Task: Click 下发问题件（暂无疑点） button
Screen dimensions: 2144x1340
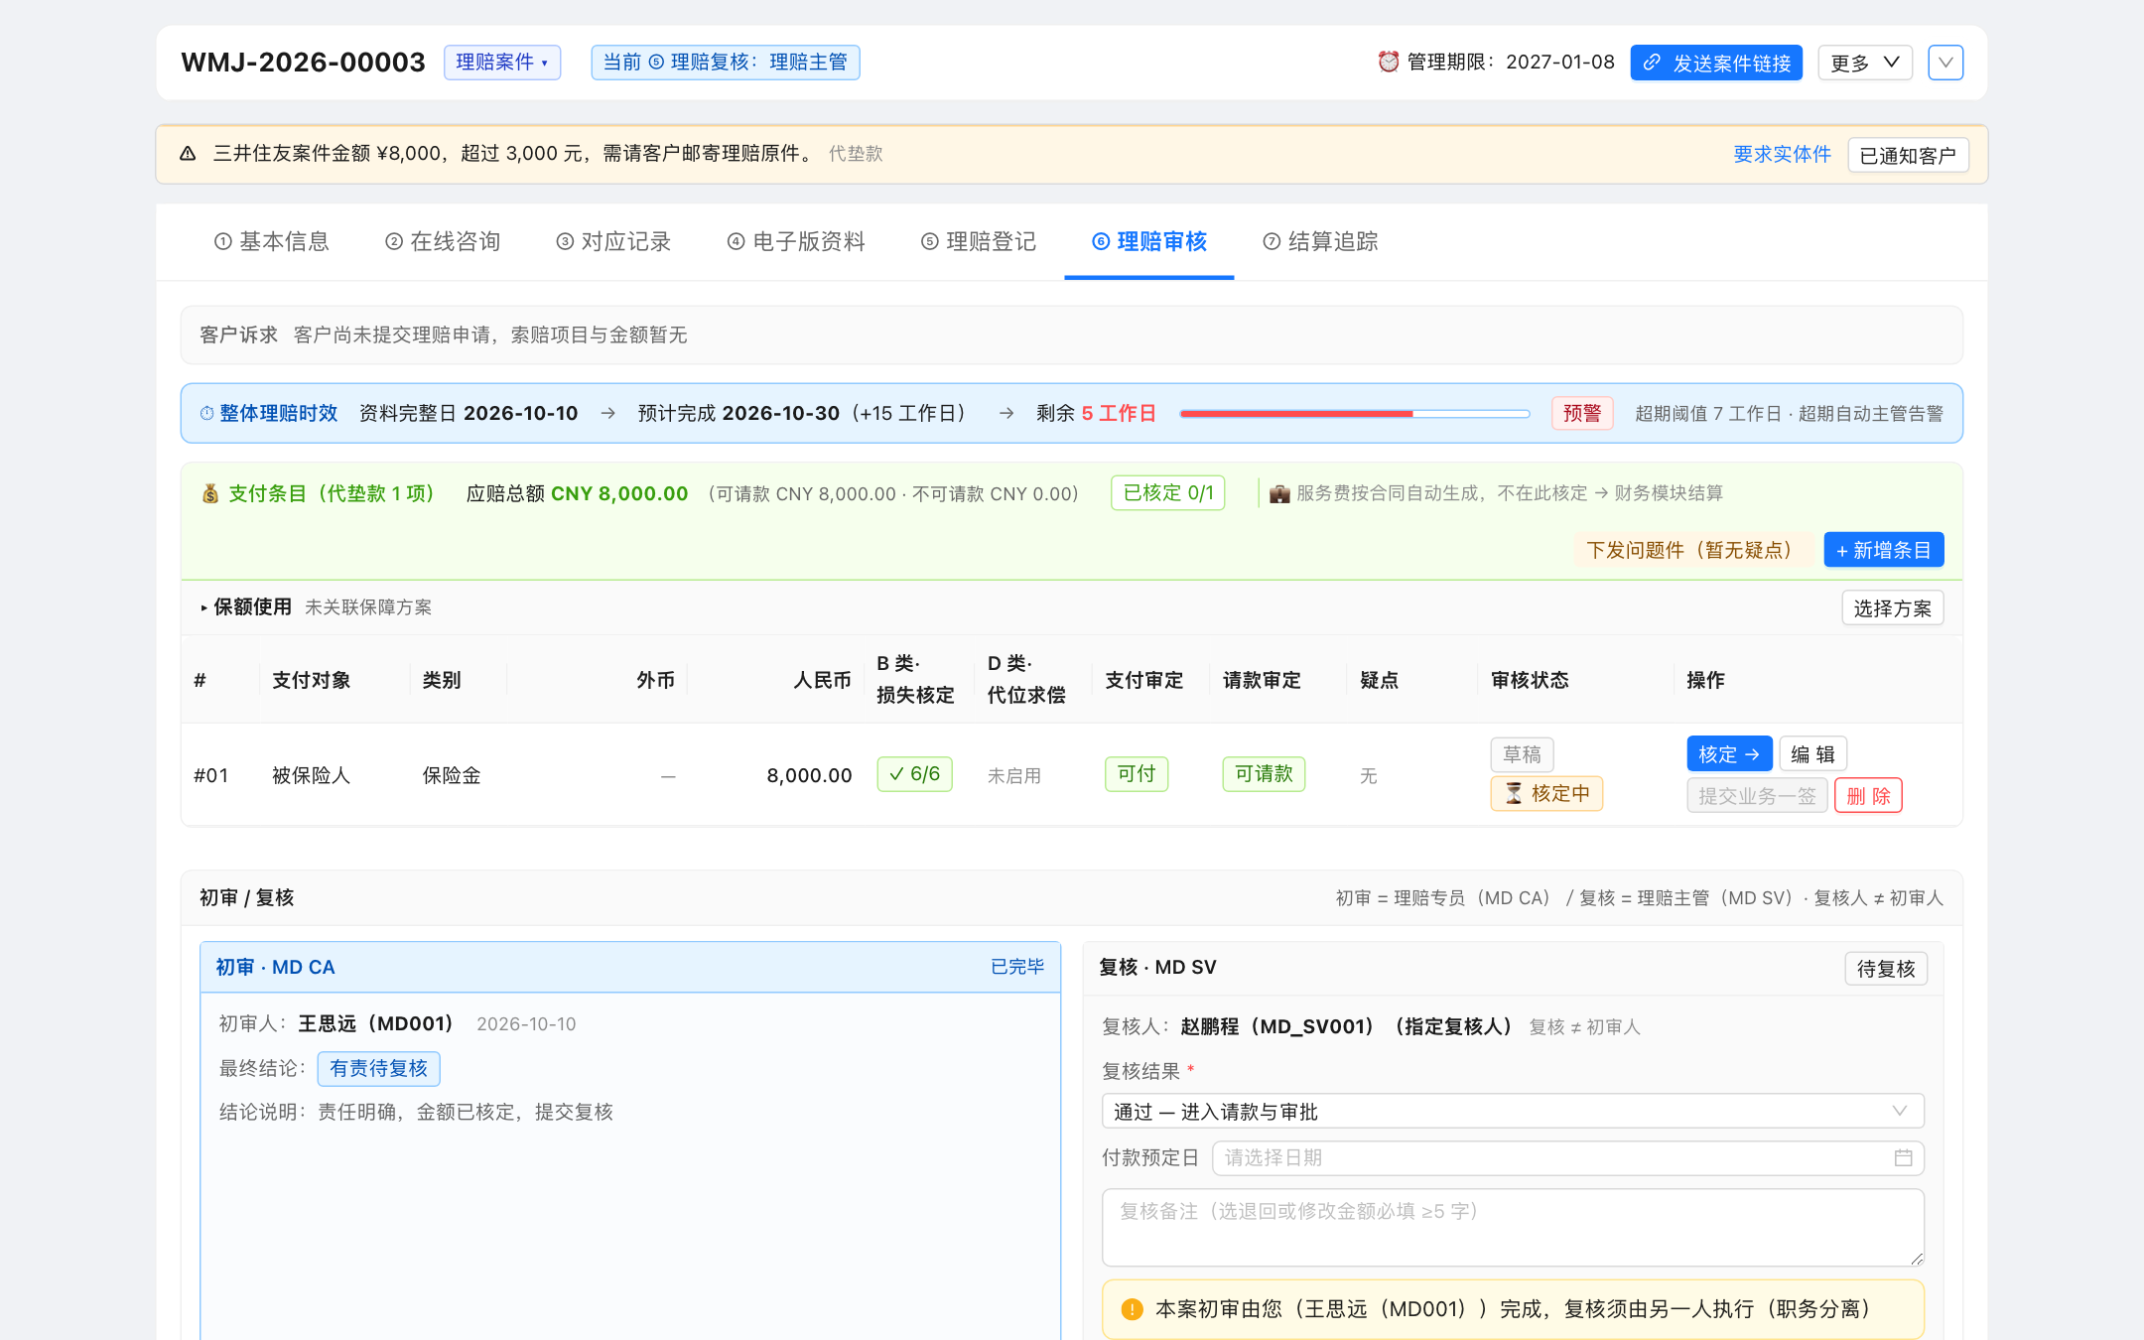Action: coord(1693,550)
